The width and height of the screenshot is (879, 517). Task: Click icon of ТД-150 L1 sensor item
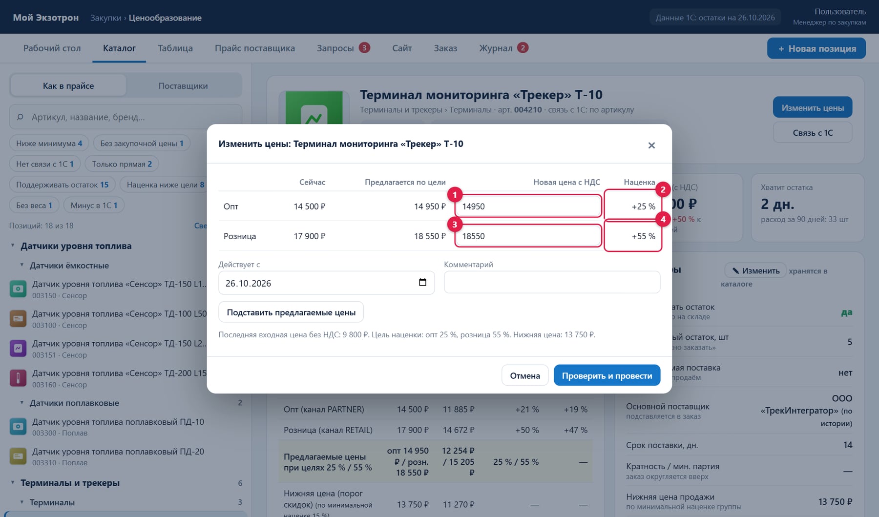point(18,289)
